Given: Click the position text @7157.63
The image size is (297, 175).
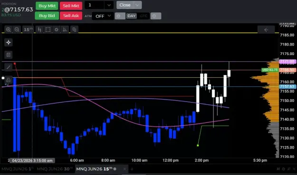Looking at the screenshot, I should pyautogui.click(x=19, y=9).
